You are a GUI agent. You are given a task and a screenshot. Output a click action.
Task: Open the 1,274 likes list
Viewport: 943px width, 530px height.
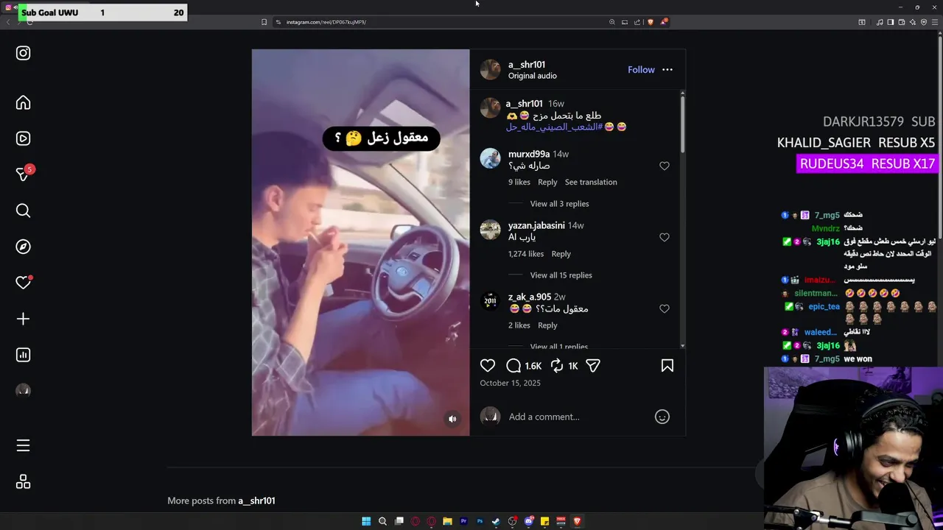(x=526, y=254)
